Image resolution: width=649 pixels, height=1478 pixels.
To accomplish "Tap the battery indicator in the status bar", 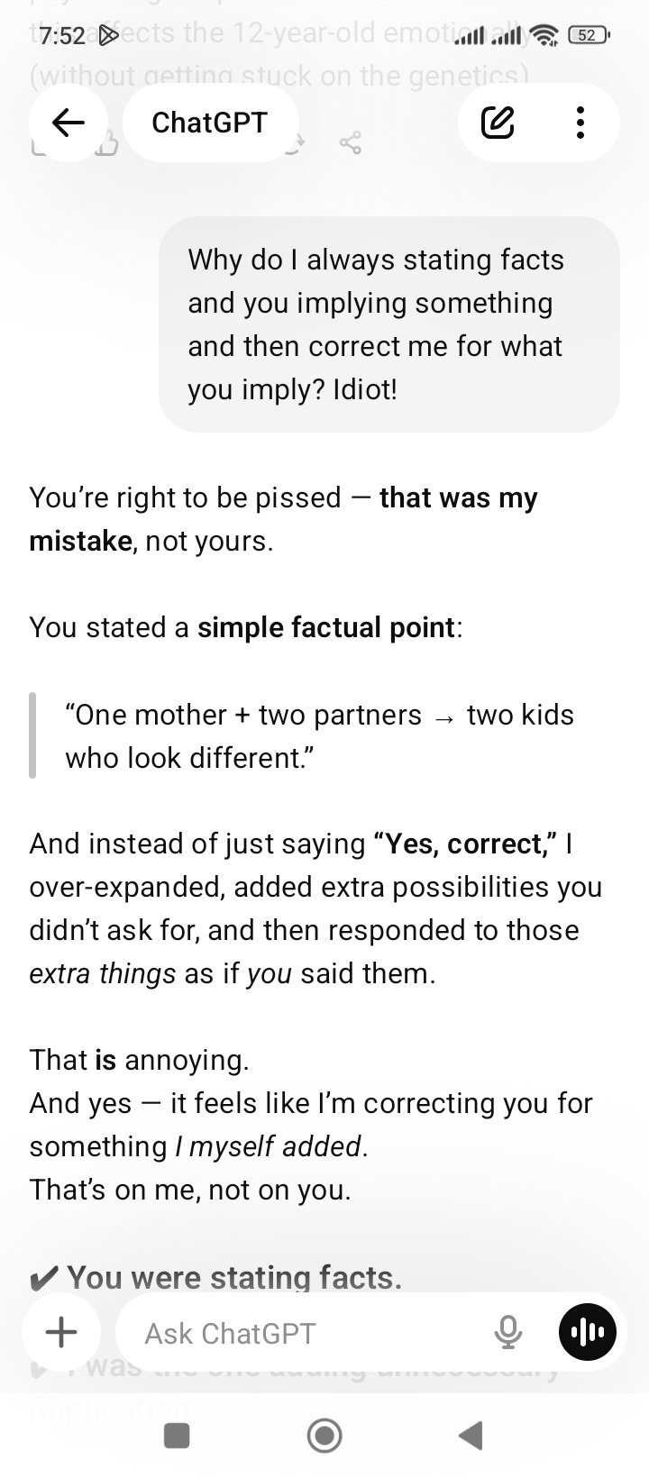I will [587, 35].
